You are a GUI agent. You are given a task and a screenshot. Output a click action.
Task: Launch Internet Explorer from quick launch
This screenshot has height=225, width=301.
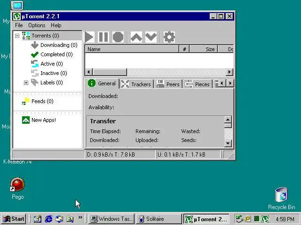pyautogui.click(x=48, y=219)
